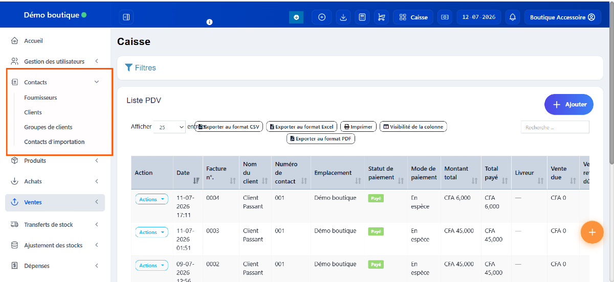The height and width of the screenshot is (282, 614).
Task: Open Actions dropdown for invoice 0003
Action: [x=151, y=232]
